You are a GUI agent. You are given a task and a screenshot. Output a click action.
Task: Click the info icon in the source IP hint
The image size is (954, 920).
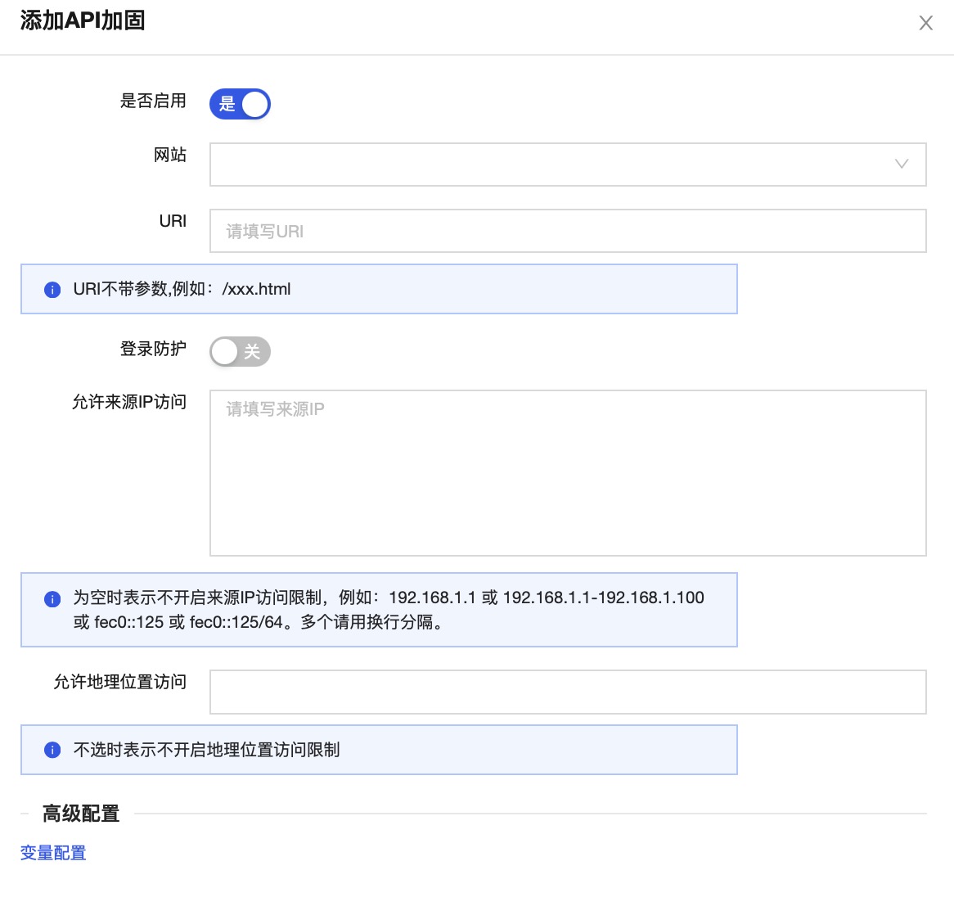point(52,599)
